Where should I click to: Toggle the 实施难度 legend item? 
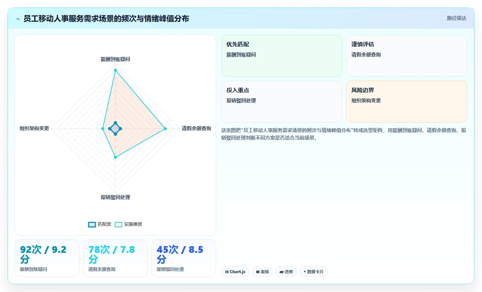(x=128, y=224)
